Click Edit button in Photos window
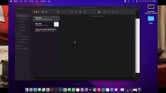Image resolution: width=166 pixels, height=93 pixels. [x=136, y=9]
